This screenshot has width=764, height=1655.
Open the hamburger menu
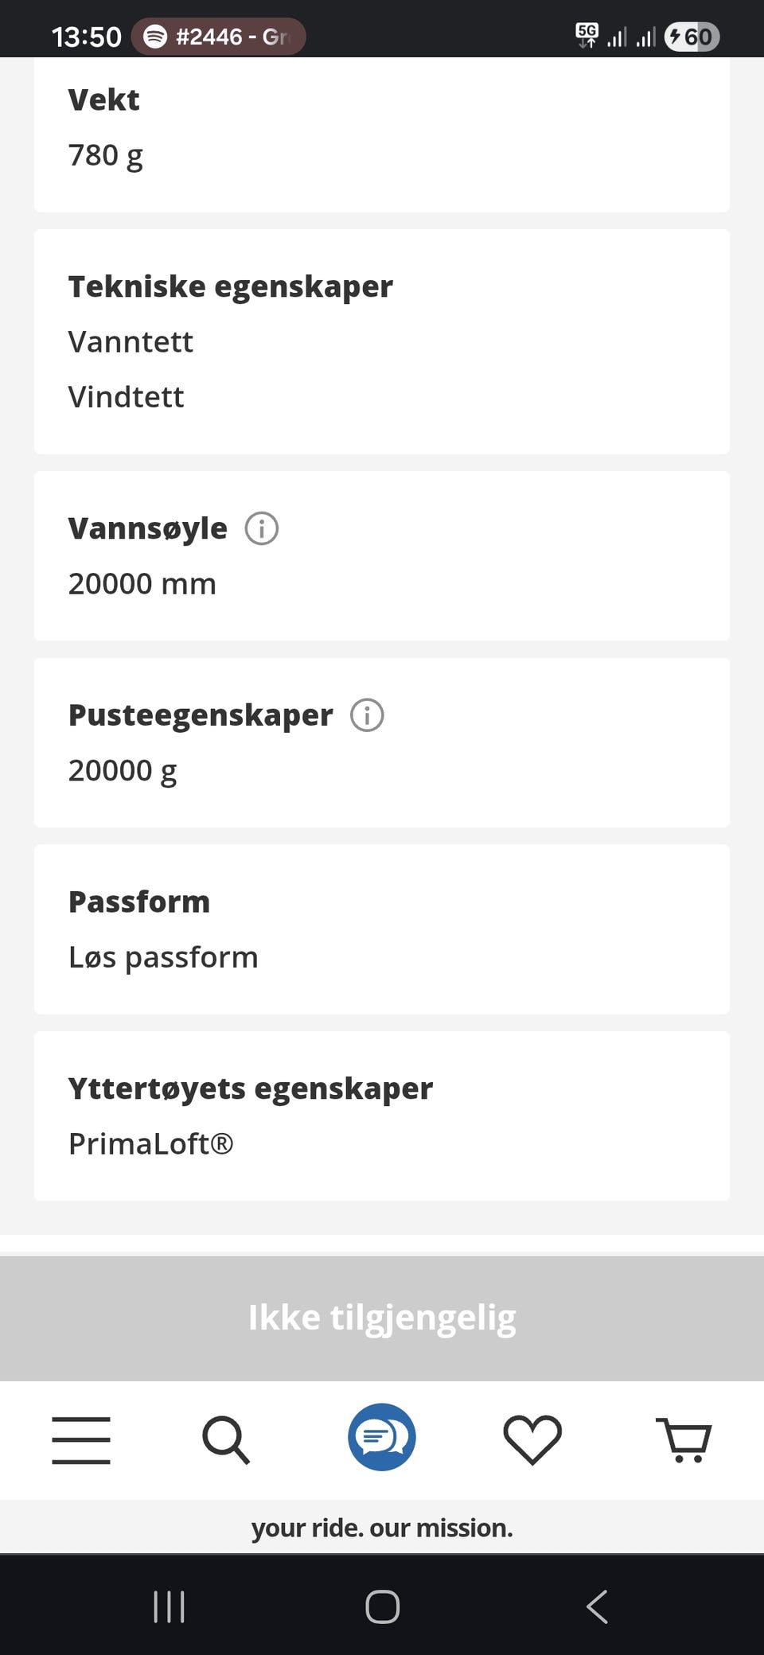tap(81, 1440)
